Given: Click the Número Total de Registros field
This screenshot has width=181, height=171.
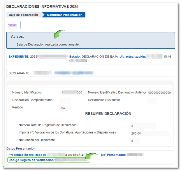Looking at the screenshot, I should click(143, 126).
